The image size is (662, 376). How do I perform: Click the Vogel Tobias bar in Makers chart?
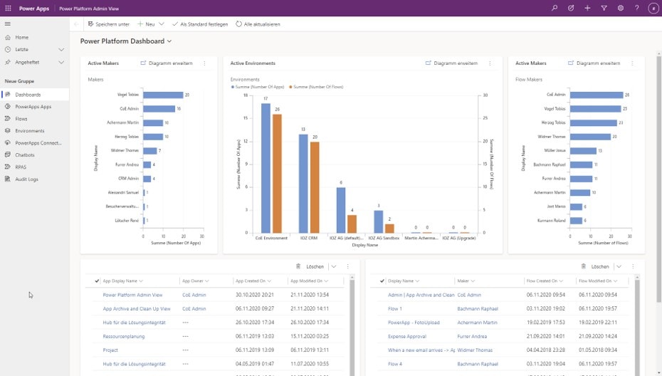(163, 95)
